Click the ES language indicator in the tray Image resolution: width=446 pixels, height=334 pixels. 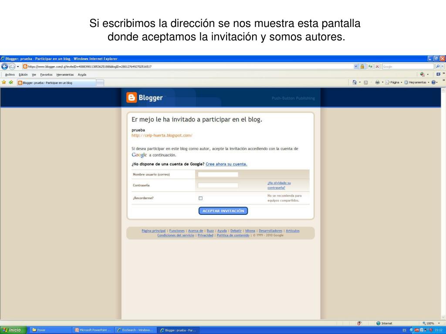(404, 331)
